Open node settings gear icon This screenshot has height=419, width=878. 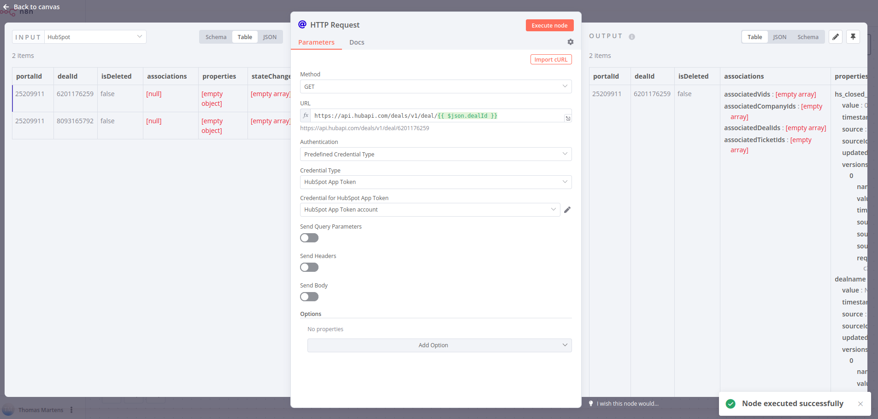571,42
